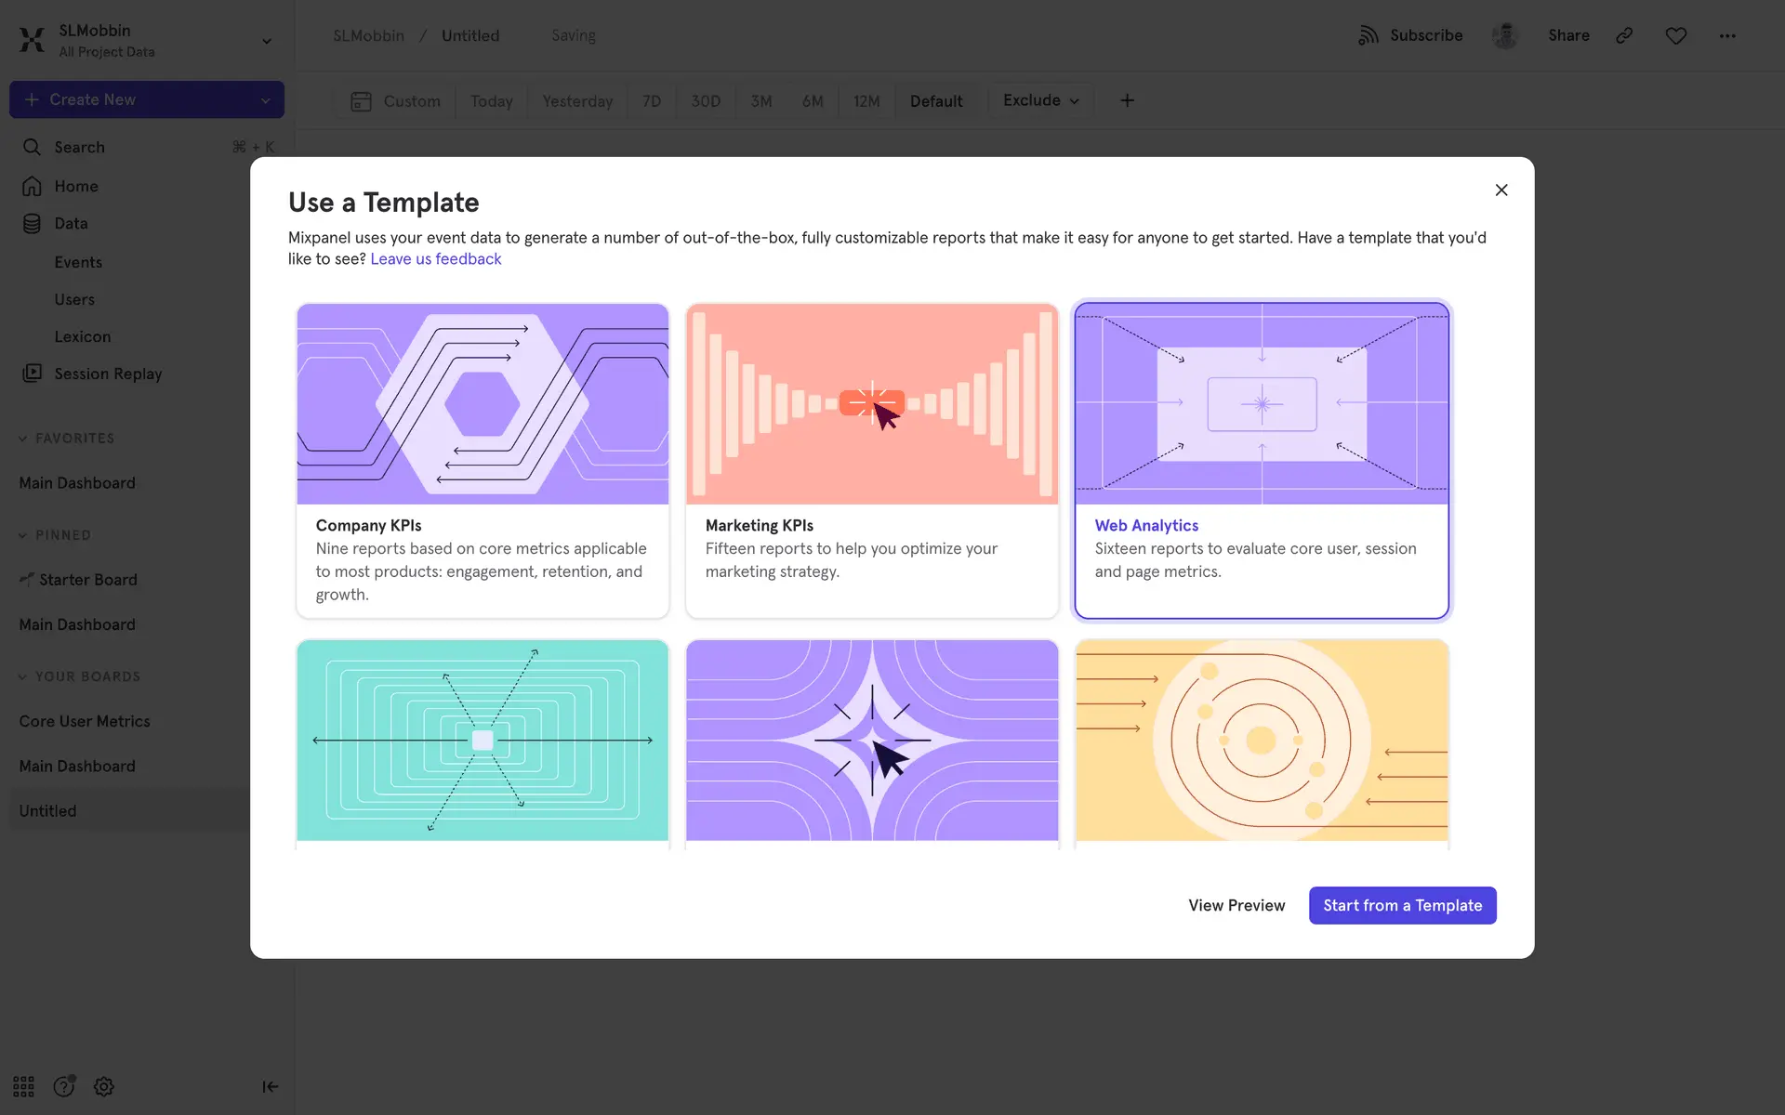Expand the Create New dropdown
Viewport: 1785px width, 1115px height.
click(265, 100)
